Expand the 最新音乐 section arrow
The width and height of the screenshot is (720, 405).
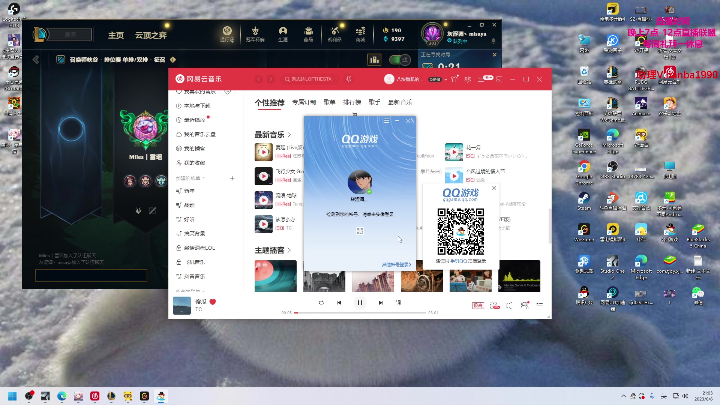[x=289, y=135]
